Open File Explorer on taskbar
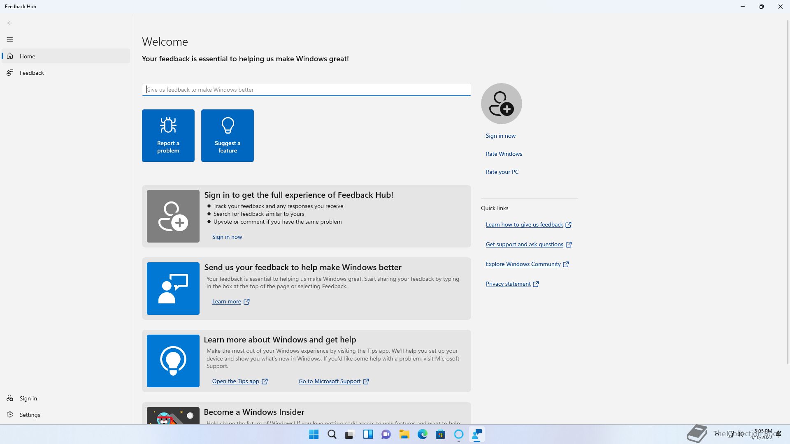This screenshot has height=444, width=790. pos(404,434)
